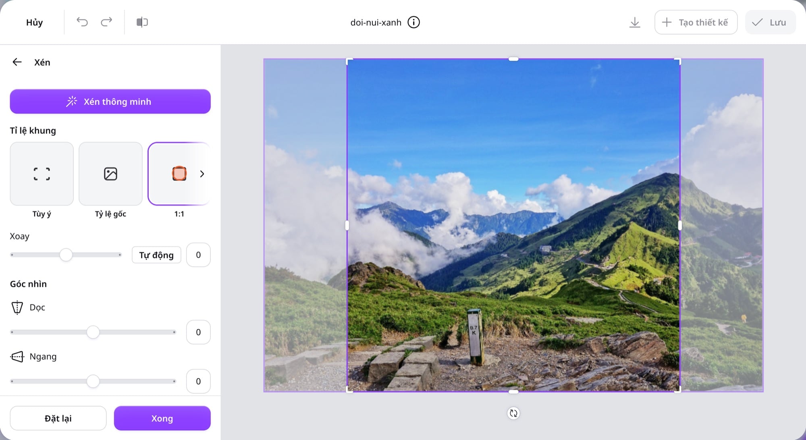Screen dimensions: 806x440
Task: Click Xén thông minh button
Action: point(110,102)
